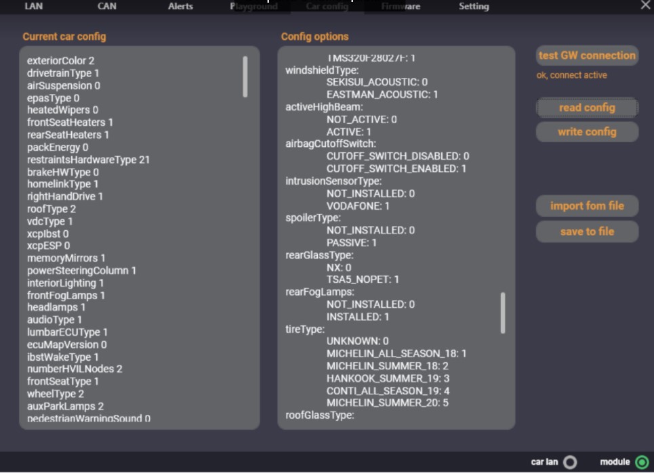Switch to the CAN tab
Image resolution: width=654 pixels, height=473 pixels.
(x=106, y=6)
